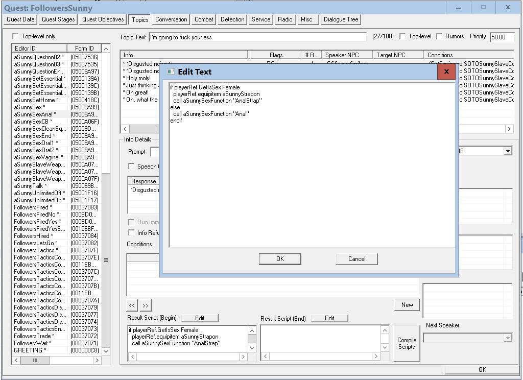Click the Speaker NPC column header
The image size is (523, 380).
[347, 55]
